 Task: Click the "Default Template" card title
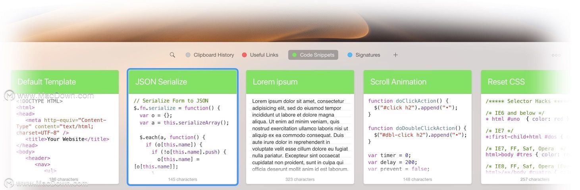(x=46, y=82)
